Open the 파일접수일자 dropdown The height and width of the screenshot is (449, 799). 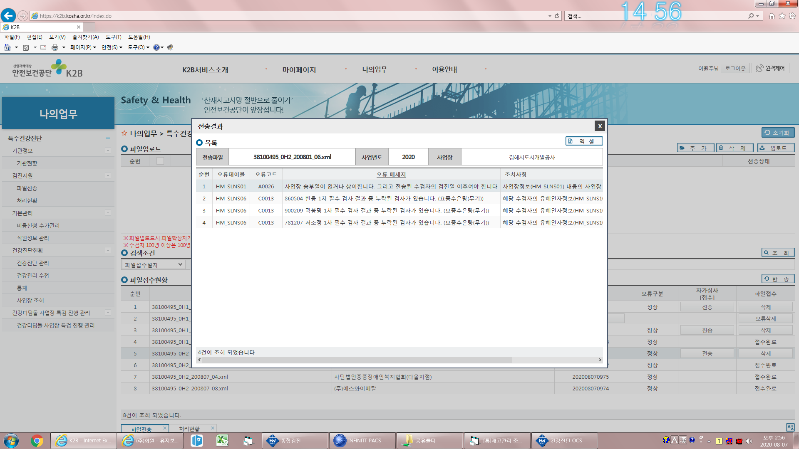tap(154, 264)
